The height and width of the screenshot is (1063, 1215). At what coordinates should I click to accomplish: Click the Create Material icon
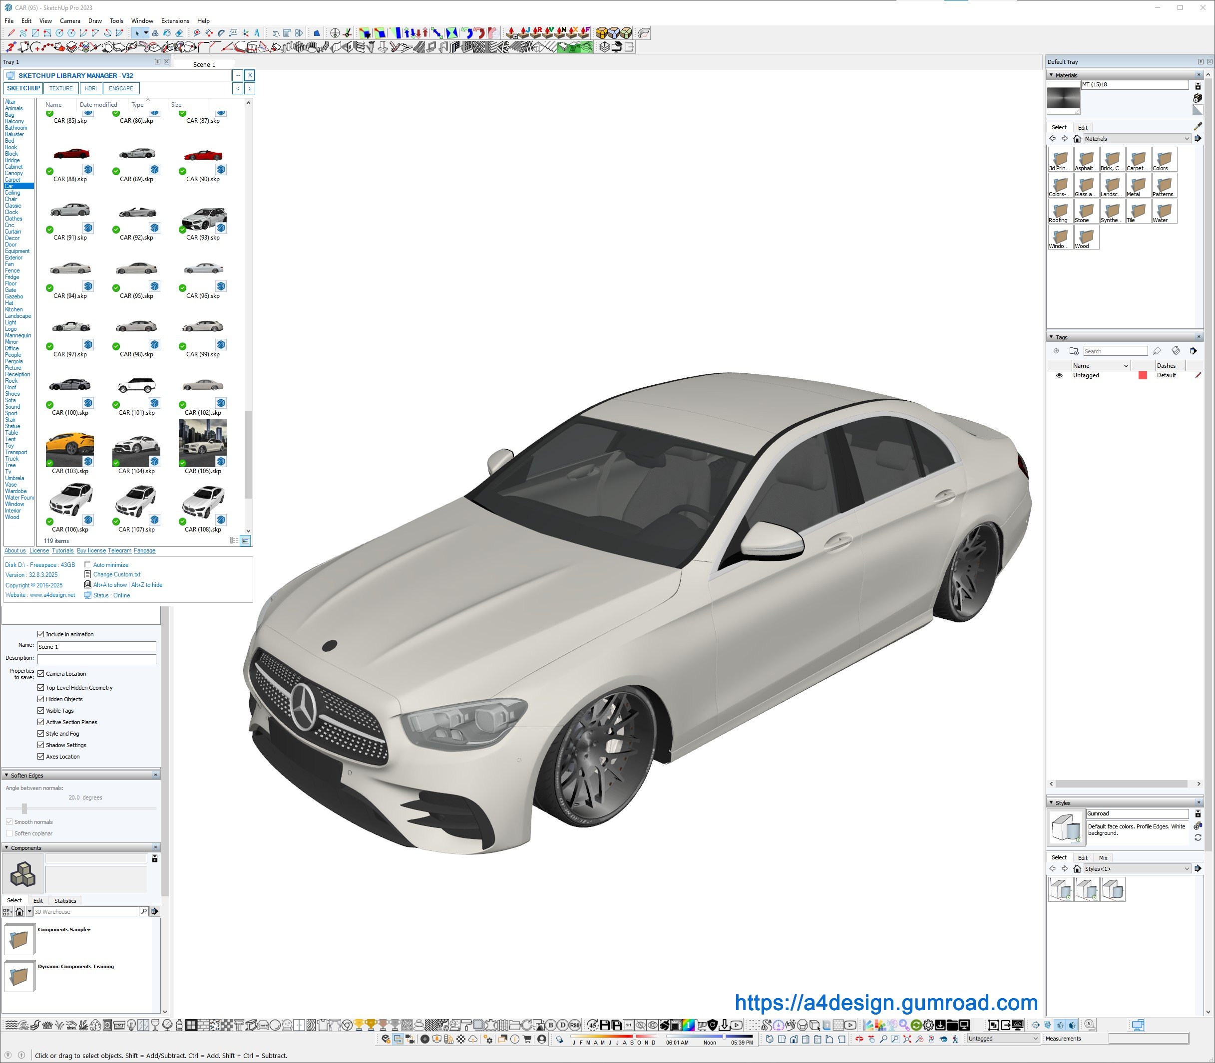1197,98
